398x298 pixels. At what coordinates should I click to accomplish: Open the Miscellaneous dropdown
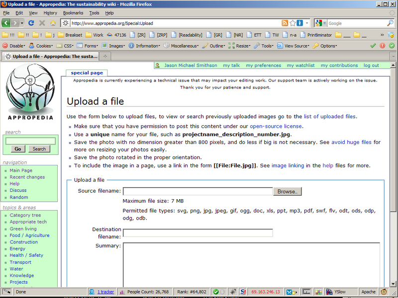point(181,46)
